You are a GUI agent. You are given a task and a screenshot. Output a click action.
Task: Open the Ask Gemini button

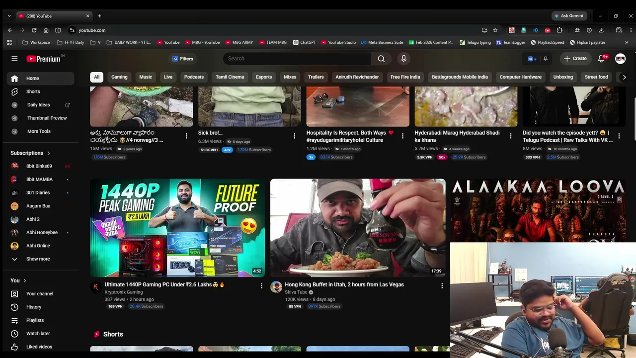(569, 16)
